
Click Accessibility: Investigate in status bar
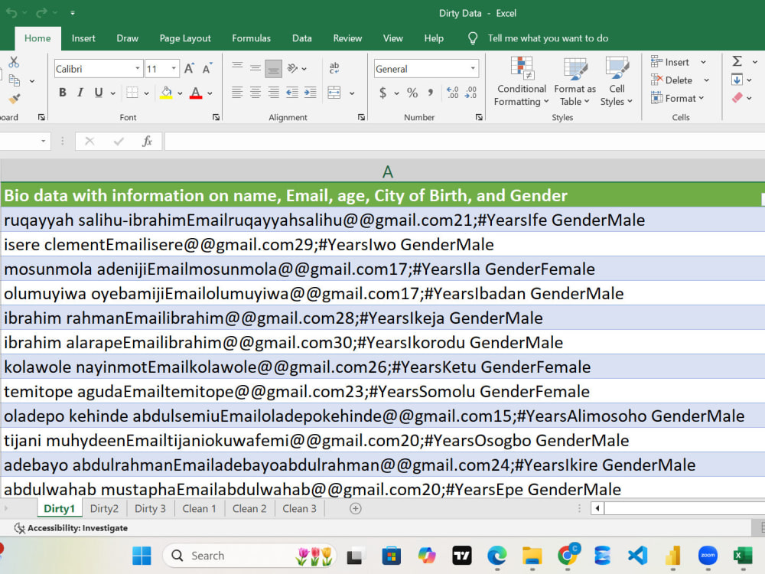72,528
